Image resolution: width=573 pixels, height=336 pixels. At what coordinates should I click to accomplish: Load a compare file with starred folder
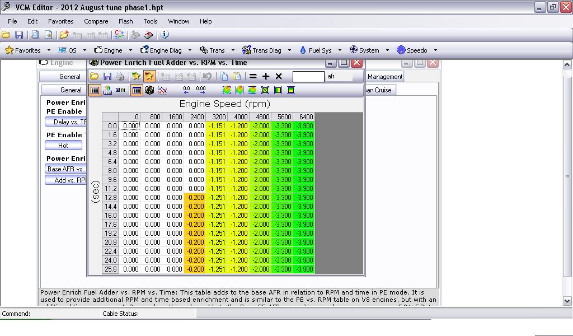[64, 35]
